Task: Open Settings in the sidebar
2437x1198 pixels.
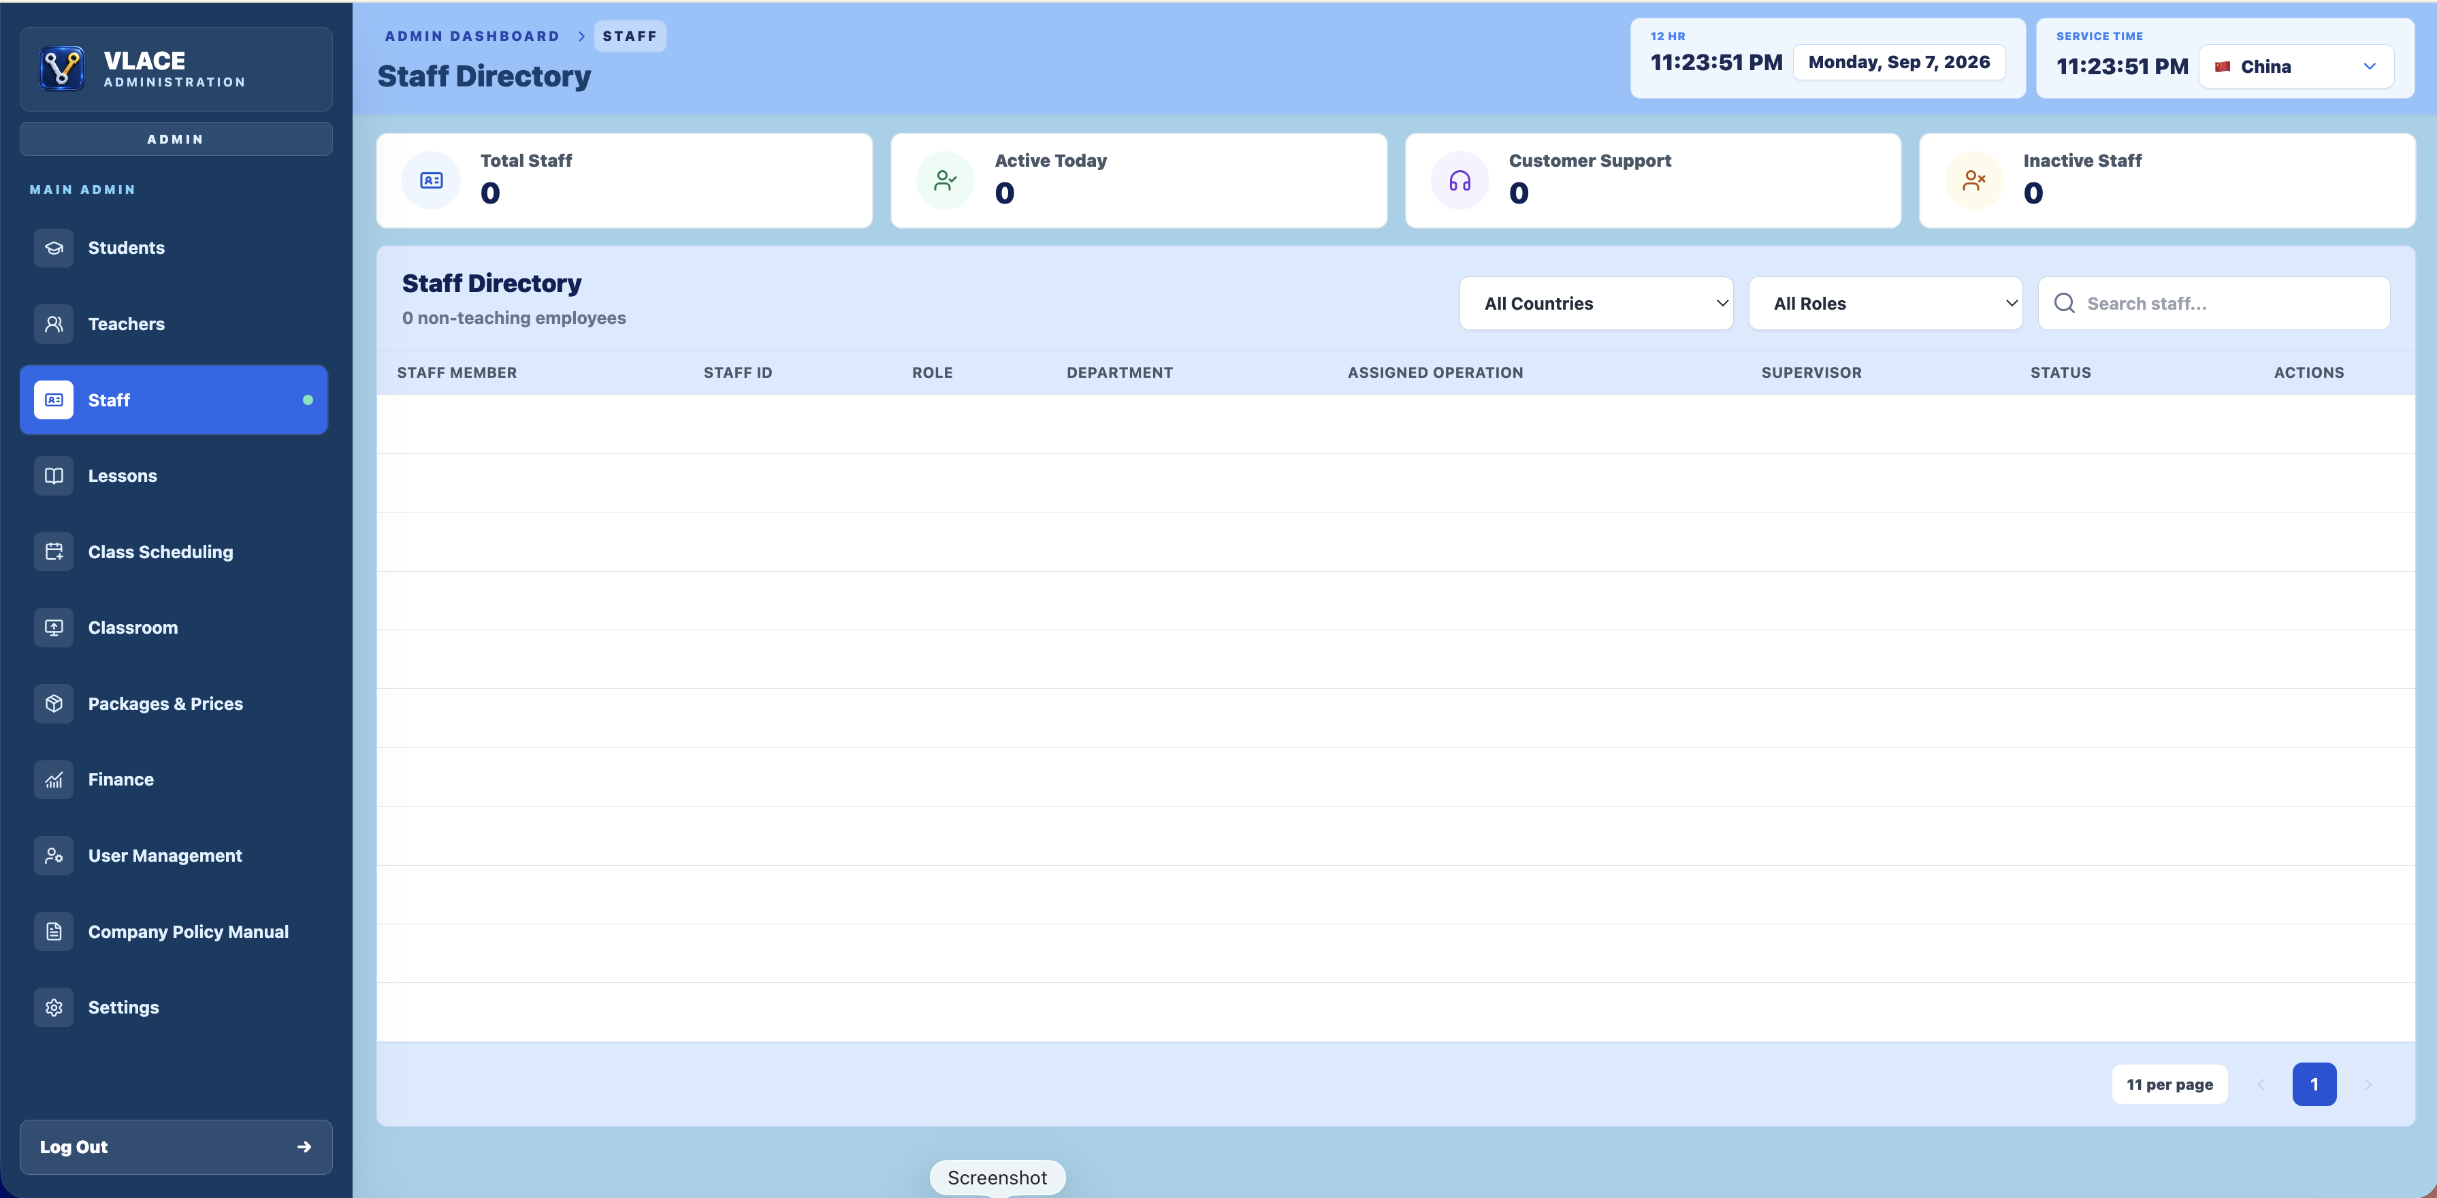Action: tap(174, 1008)
